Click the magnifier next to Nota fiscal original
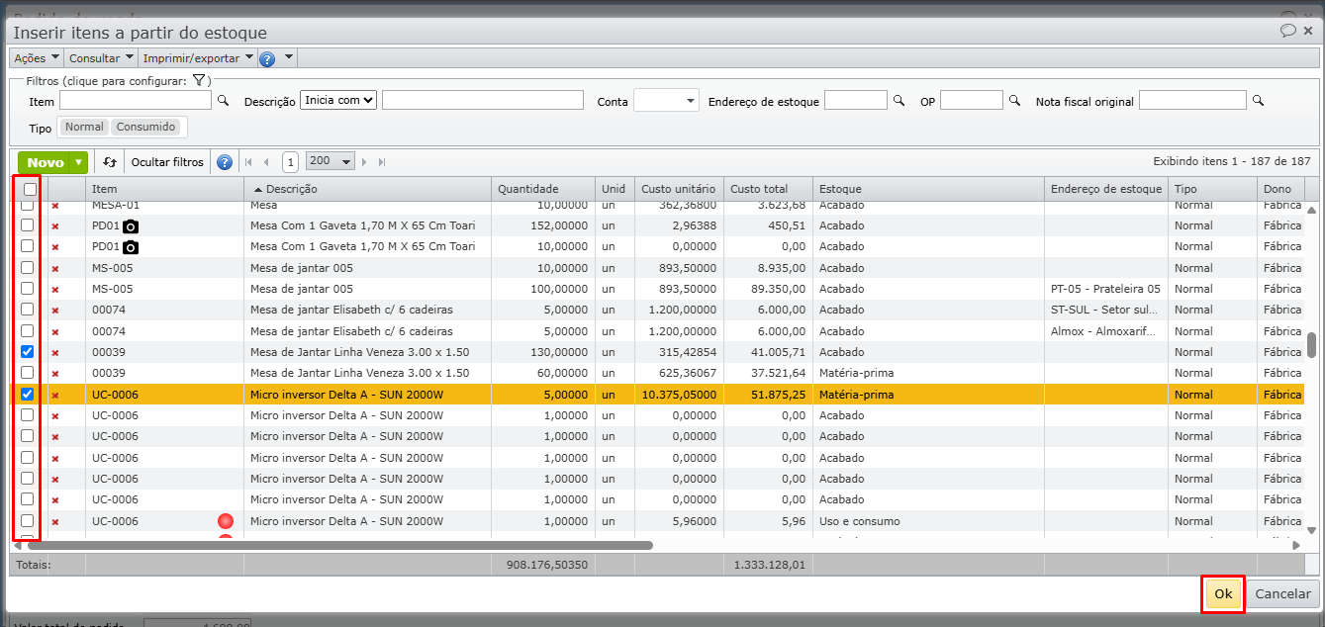 point(1258,101)
